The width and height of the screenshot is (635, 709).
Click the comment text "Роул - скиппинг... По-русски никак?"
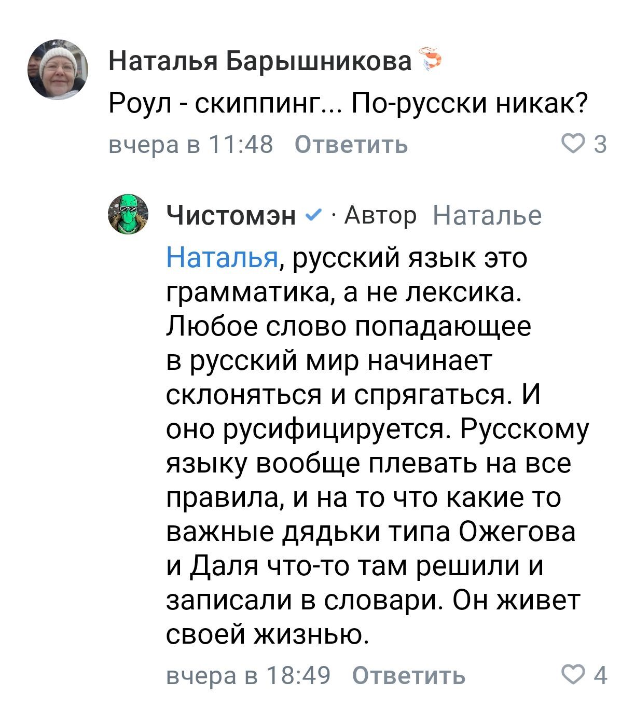point(348,105)
